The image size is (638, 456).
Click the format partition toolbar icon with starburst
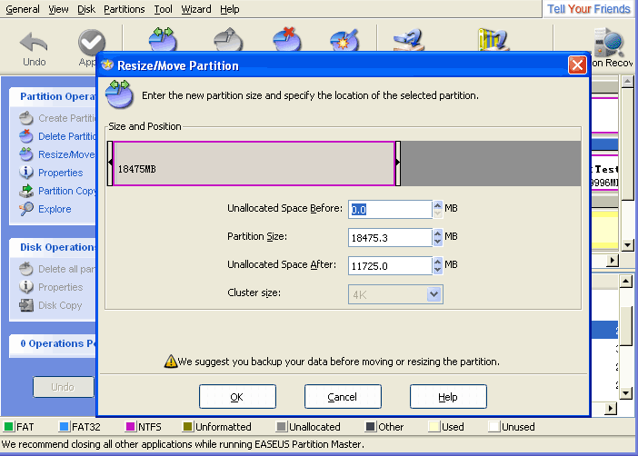(344, 40)
